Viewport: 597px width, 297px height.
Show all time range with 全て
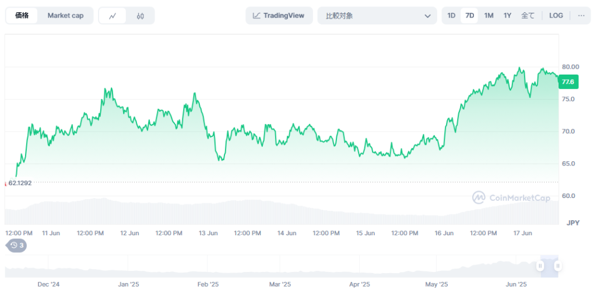tap(528, 16)
